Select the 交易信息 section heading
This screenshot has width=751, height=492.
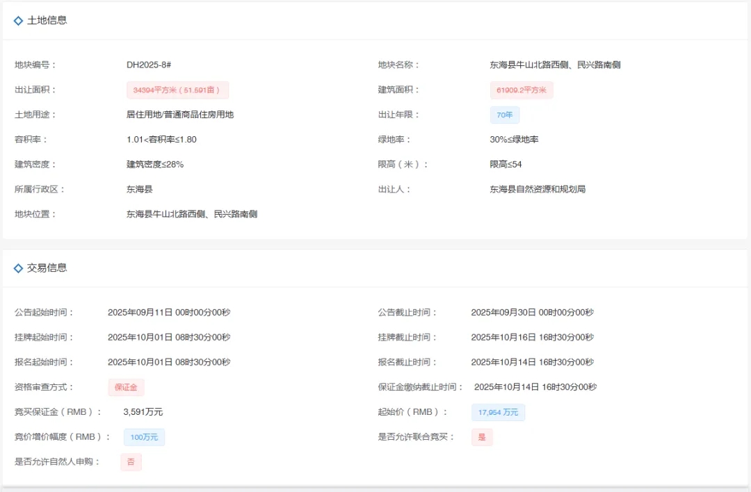point(47,268)
